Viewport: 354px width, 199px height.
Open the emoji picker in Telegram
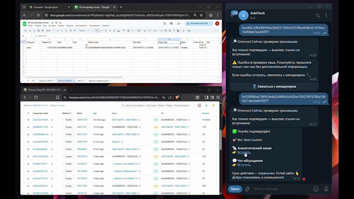tap(315, 189)
